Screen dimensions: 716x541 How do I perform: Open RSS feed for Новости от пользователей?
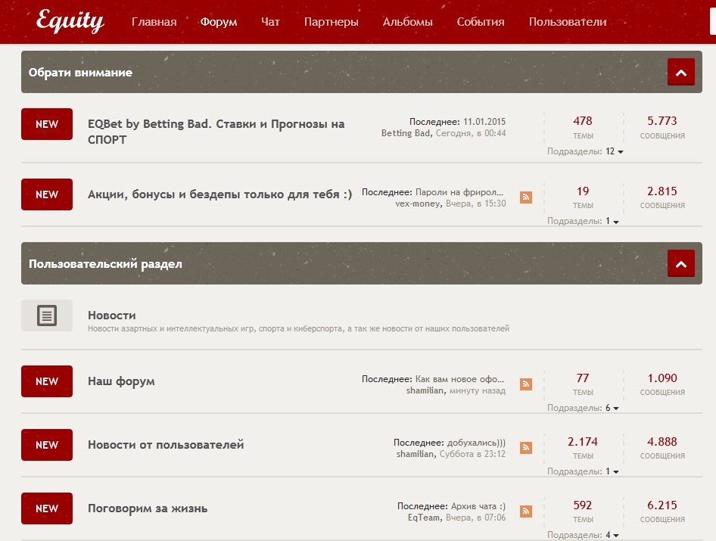(526, 448)
